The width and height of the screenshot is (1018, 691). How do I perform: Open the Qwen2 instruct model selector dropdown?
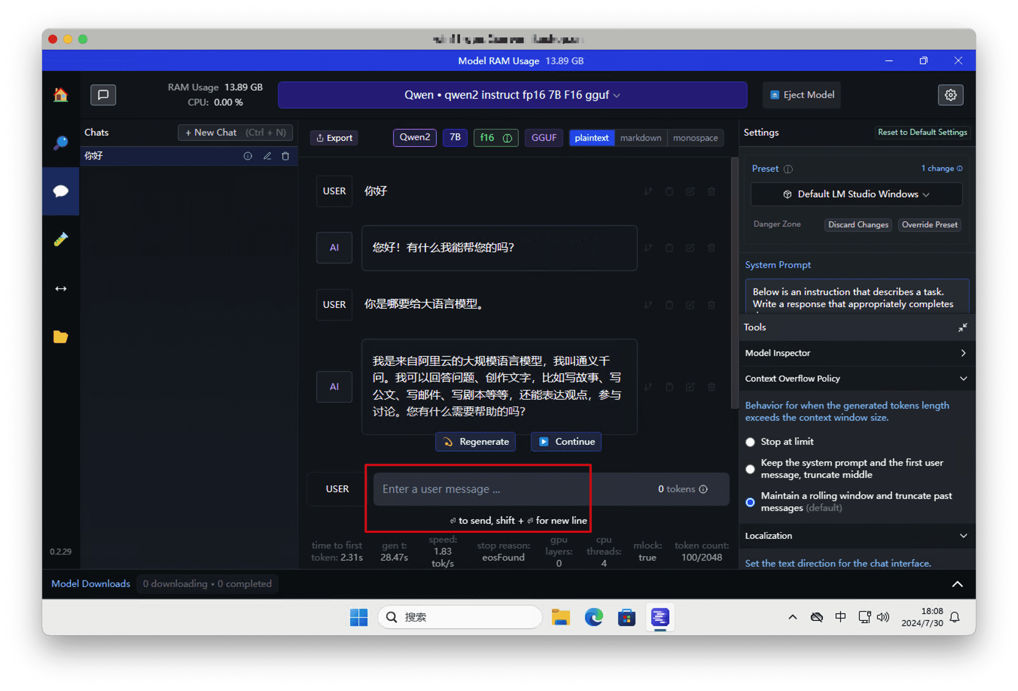[512, 94]
